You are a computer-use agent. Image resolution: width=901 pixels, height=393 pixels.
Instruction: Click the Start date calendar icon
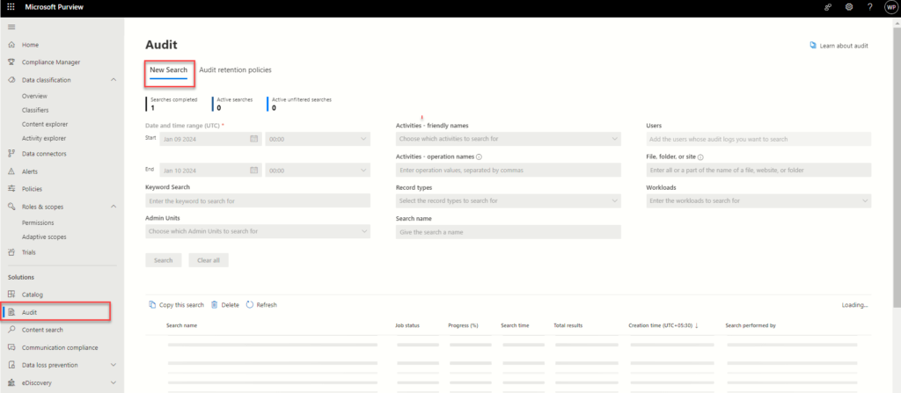[254, 139]
